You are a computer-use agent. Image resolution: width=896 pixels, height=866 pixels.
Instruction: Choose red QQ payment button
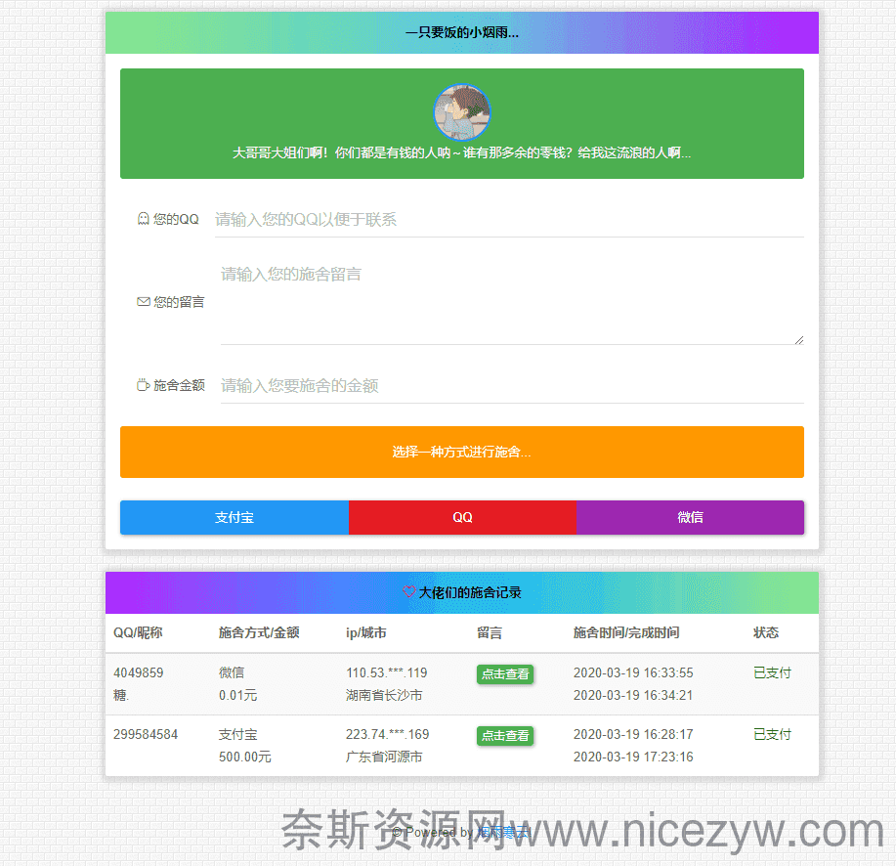tap(462, 517)
